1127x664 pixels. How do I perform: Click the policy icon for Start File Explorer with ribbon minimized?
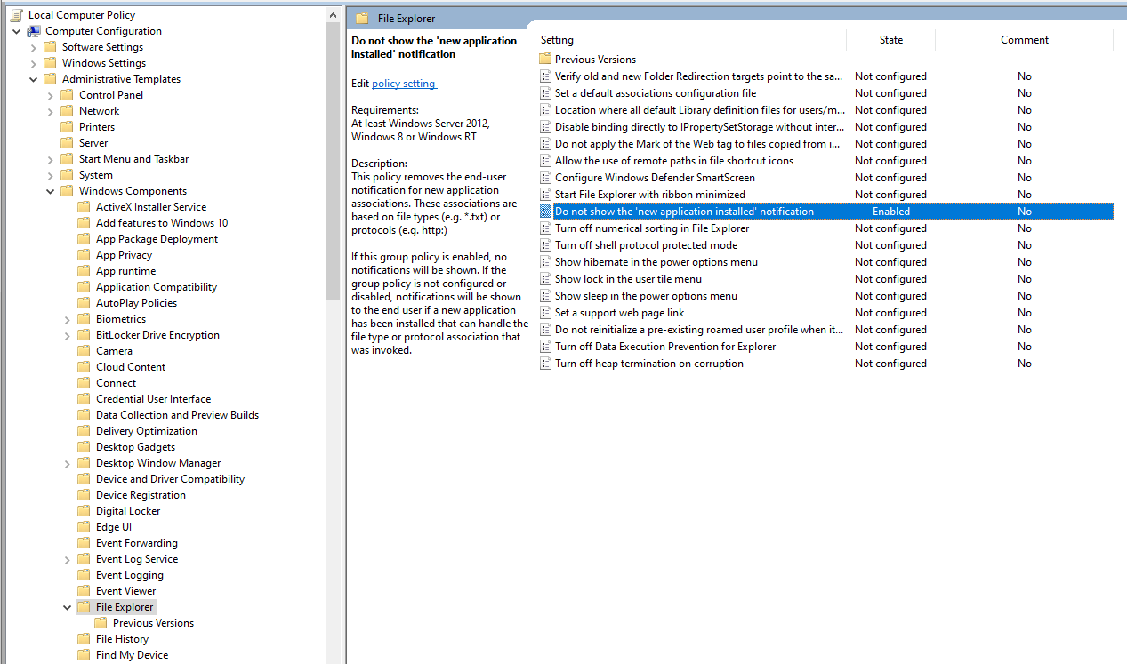546,195
